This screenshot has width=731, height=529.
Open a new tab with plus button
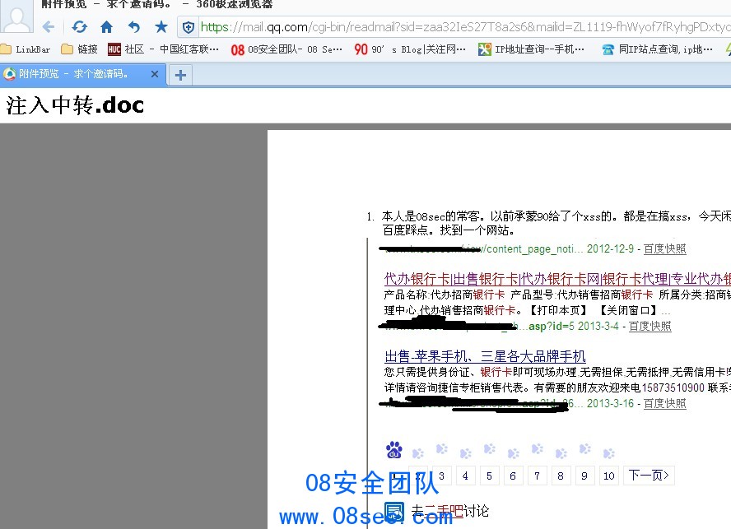point(180,75)
